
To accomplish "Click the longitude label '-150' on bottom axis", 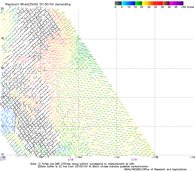I will [x=3, y=157].
